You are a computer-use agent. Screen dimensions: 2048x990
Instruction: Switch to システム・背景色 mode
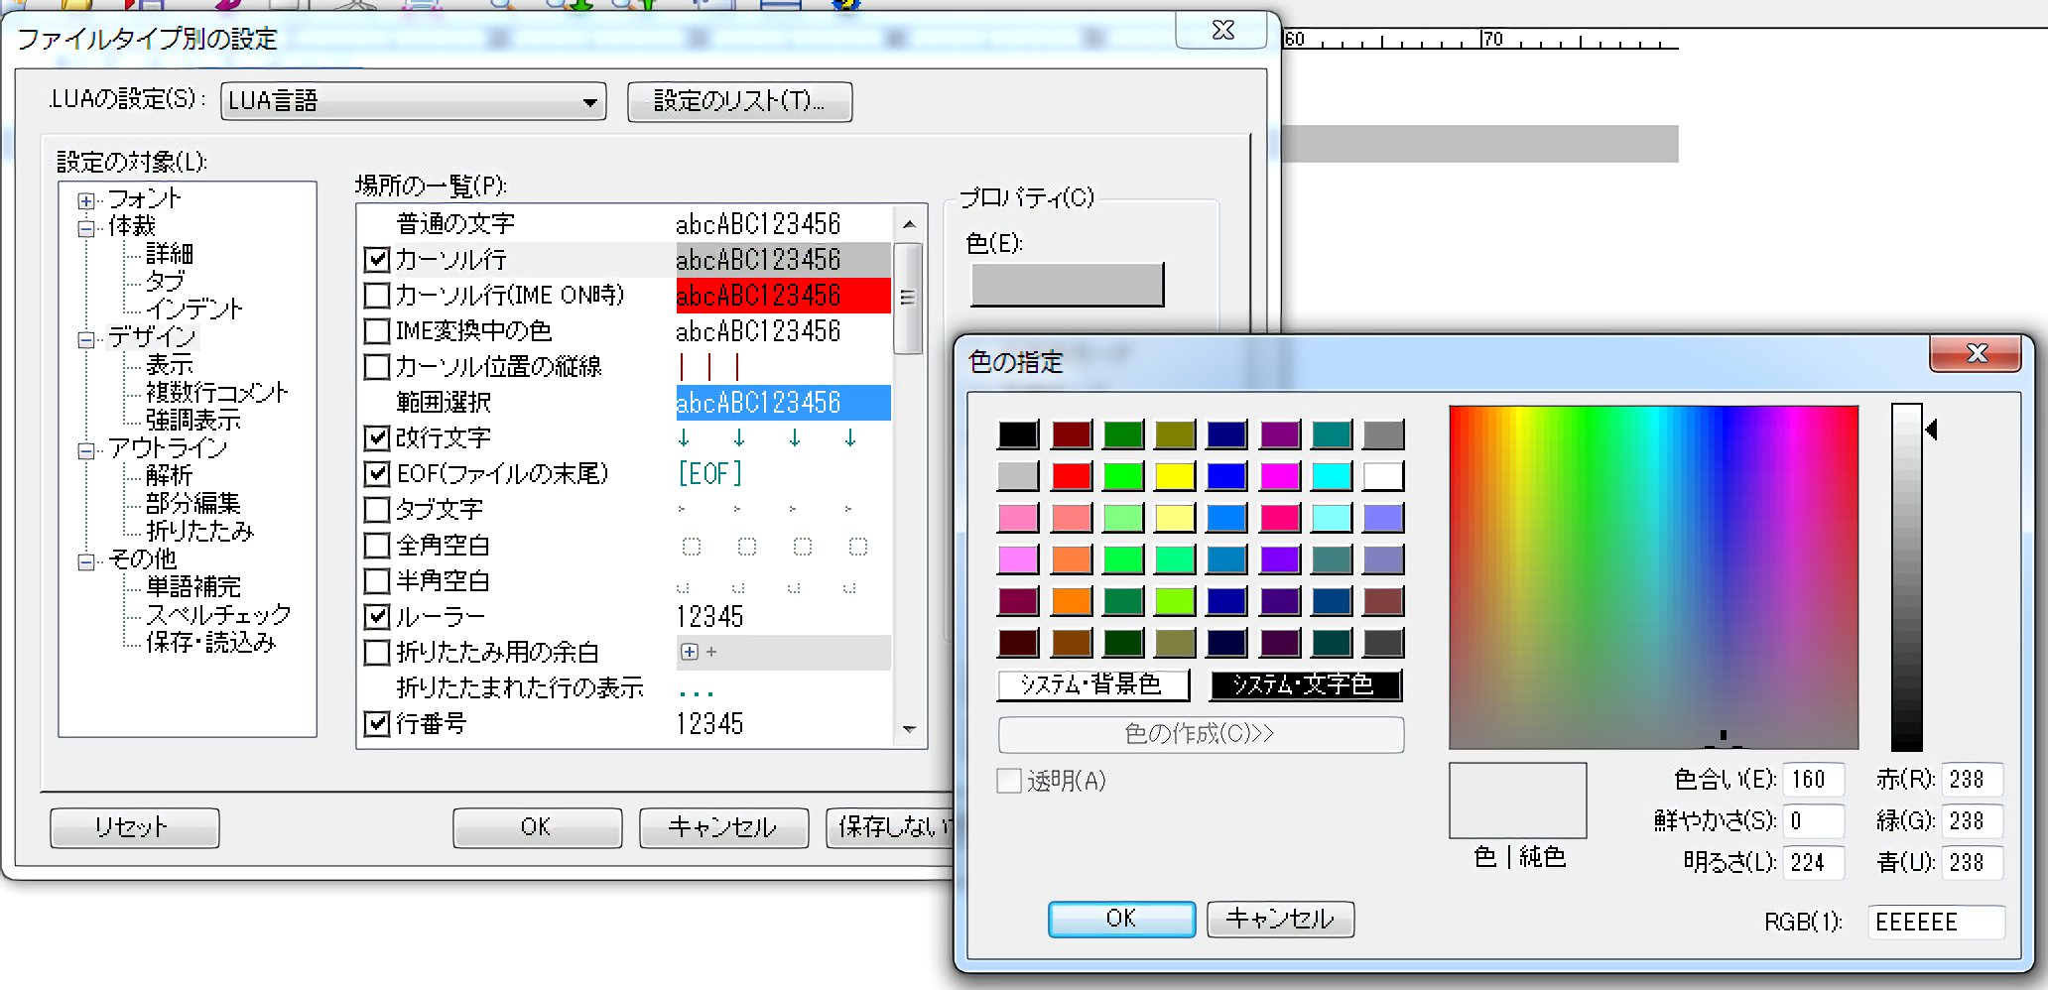(x=1092, y=684)
